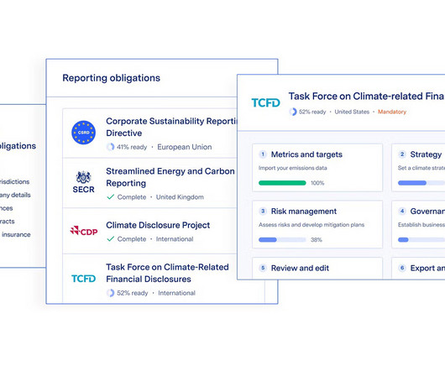The height and width of the screenshot is (371, 445).
Task: Open the Review and edit step
Action: pos(317,269)
